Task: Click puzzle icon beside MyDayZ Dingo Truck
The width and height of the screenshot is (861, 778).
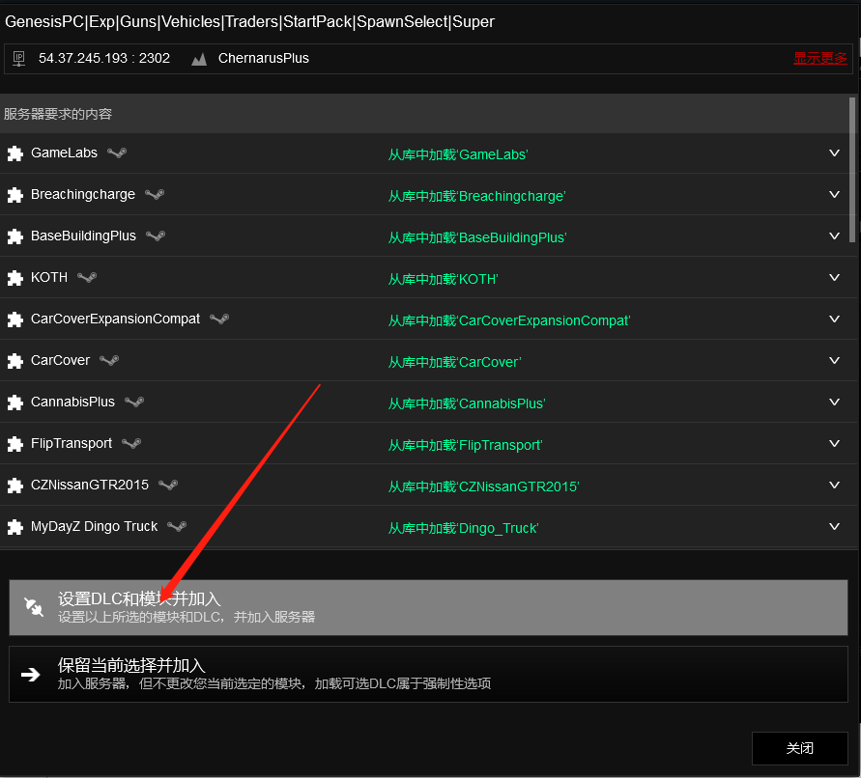Action: [15, 527]
